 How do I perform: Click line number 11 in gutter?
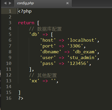[9, 69]
